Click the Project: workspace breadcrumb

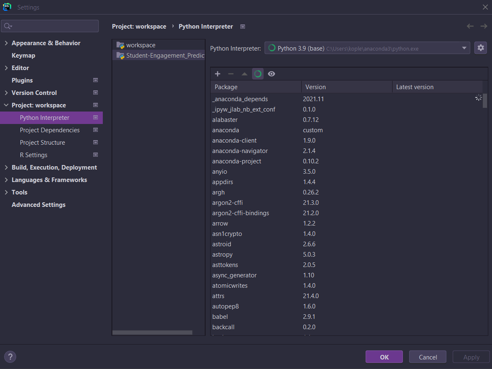click(139, 27)
